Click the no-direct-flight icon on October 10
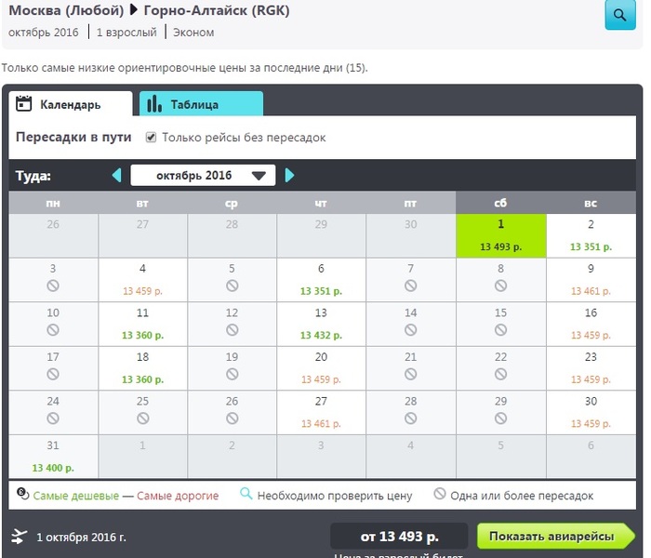Screen dimensions: 651x558 53,330
